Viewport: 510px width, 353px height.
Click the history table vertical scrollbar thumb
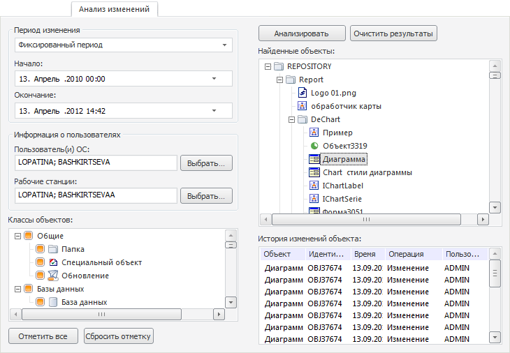[495, 274]
